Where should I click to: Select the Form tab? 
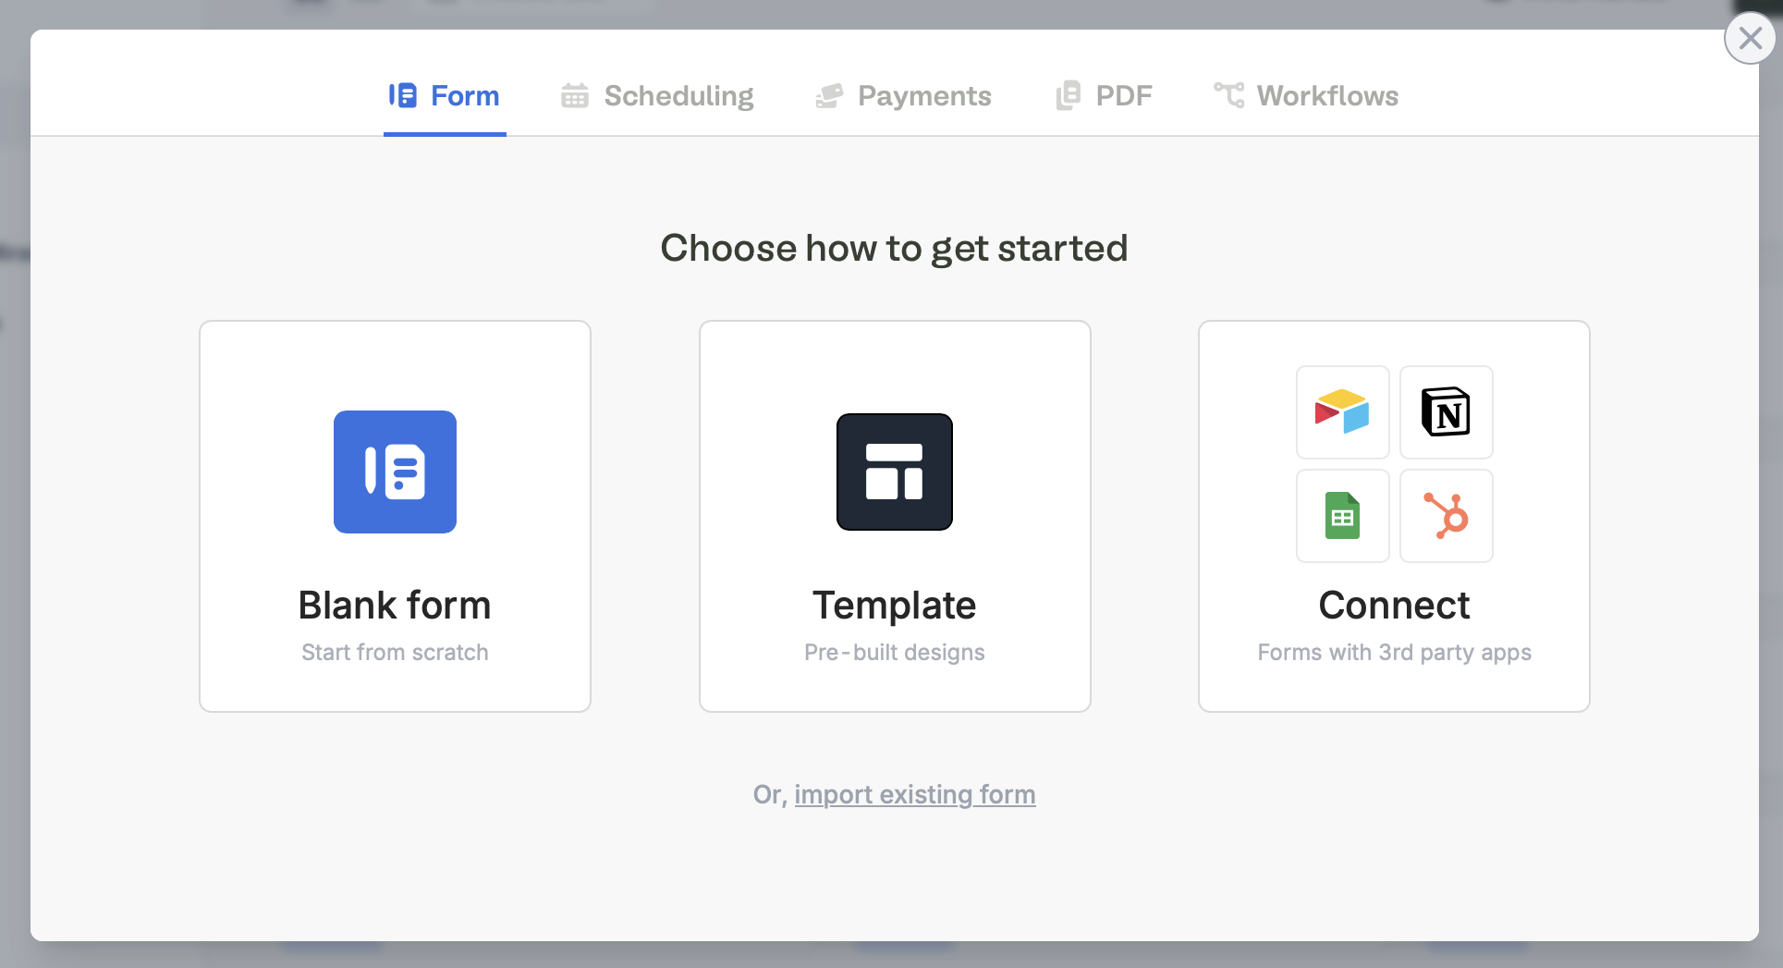444,95
